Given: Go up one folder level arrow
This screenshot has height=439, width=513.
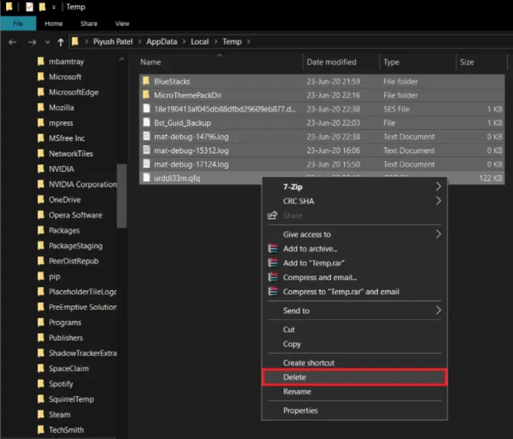Looking at the screenshot, I should point(61,42).
